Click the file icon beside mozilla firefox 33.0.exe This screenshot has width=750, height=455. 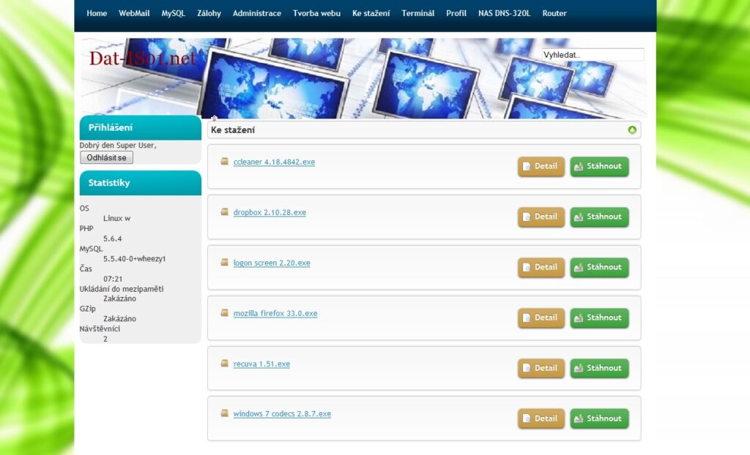tap(225, 313)
